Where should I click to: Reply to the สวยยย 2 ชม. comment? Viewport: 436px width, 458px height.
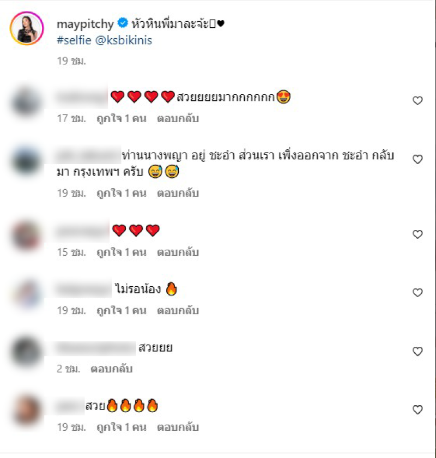(x=112, y=369)
